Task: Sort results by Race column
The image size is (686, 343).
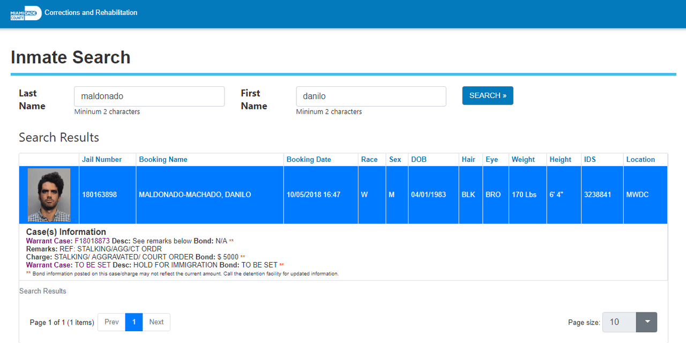Action: coord(369,160)
